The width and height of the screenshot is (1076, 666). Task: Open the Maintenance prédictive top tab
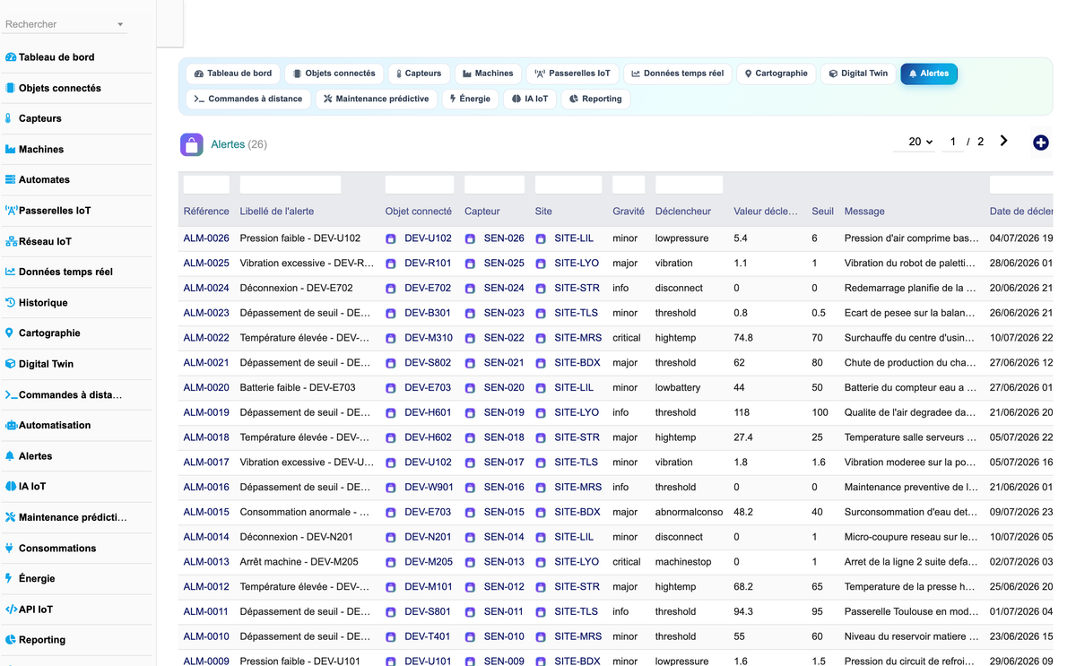(x=376, y=99)
